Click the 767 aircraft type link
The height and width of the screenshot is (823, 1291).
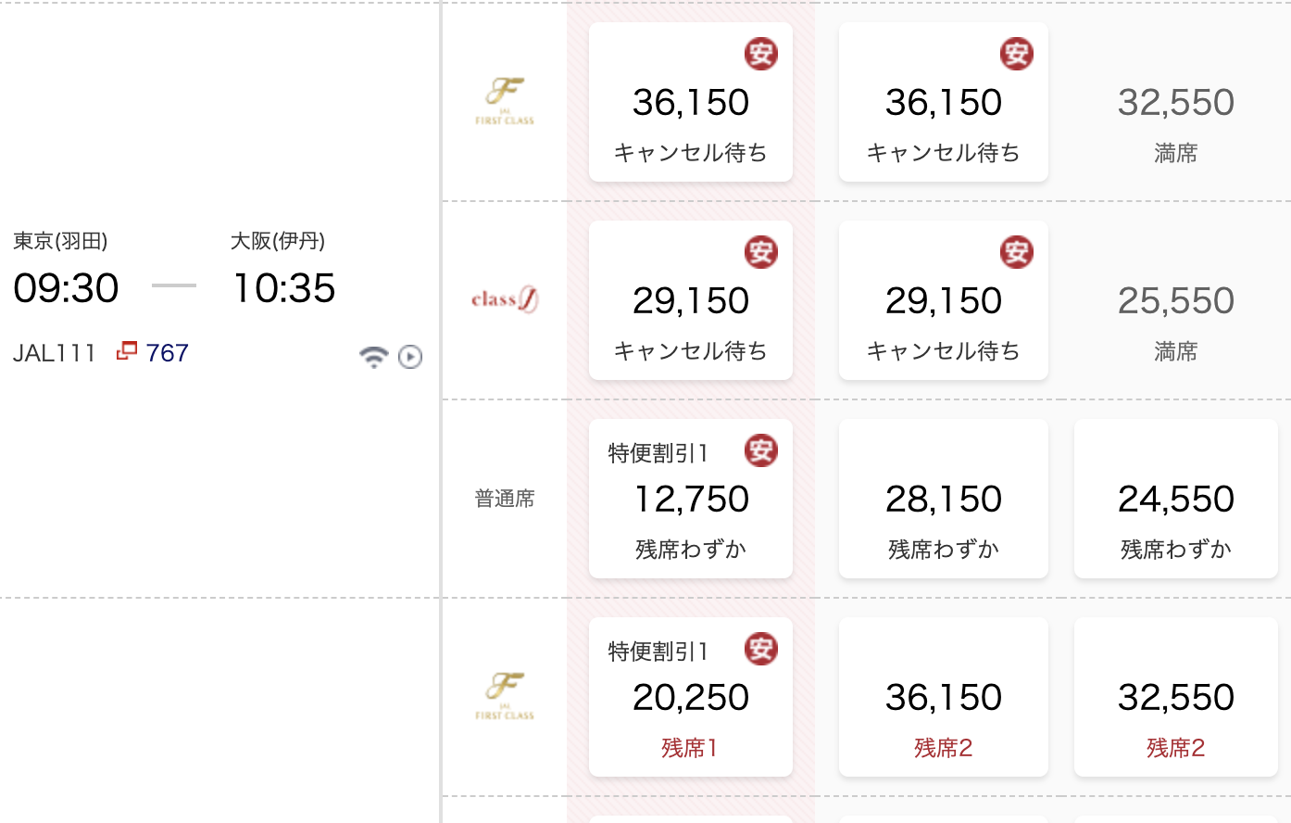point(167,353)
